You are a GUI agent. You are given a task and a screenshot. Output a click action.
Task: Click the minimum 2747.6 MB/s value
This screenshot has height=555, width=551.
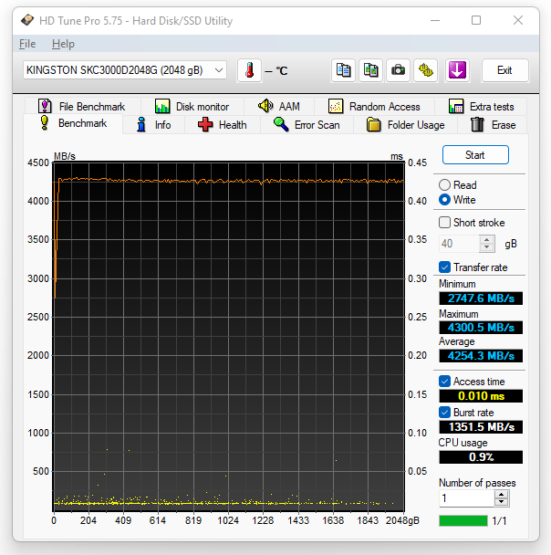coord(481,298)
